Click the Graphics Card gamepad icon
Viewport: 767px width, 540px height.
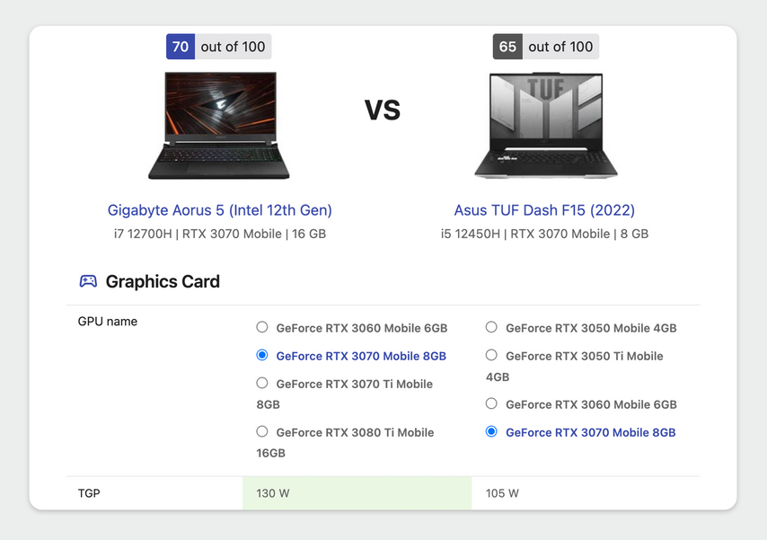click(x=88, y=281)
